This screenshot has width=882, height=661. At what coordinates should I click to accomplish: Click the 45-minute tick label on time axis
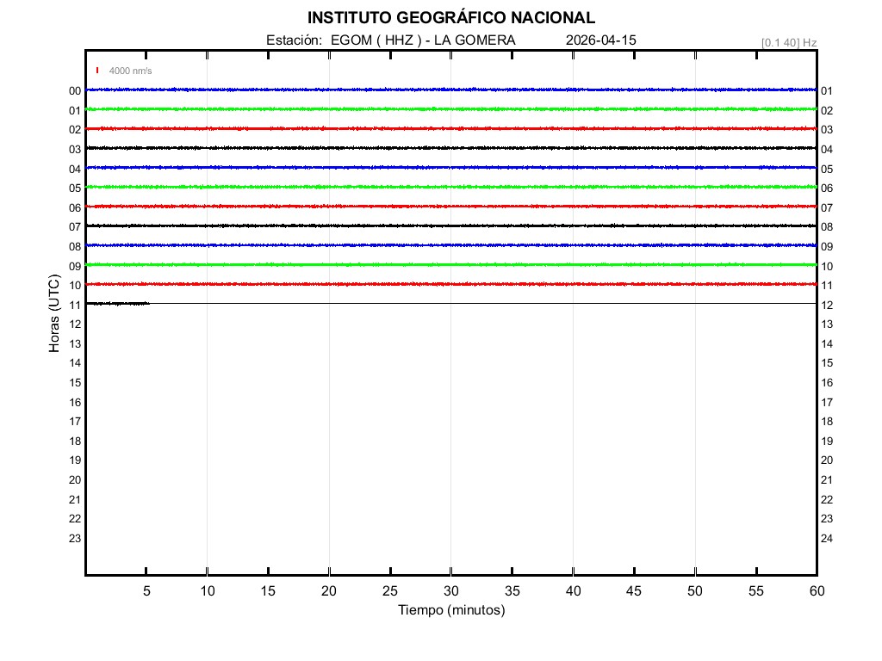[x=634, y=590]
